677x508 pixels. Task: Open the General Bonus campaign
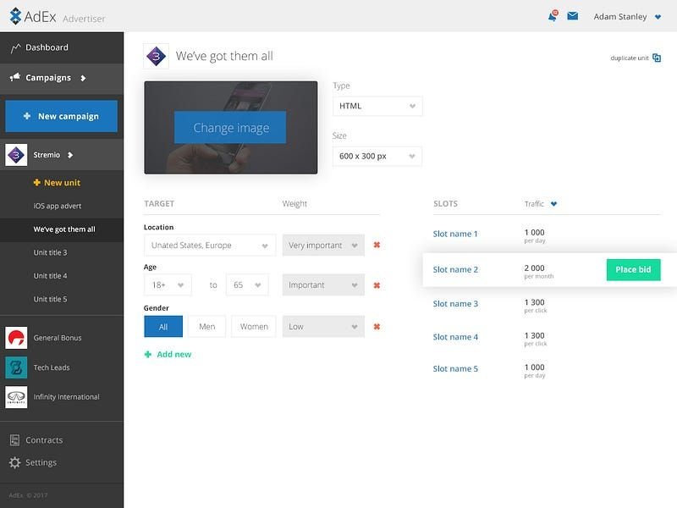[x=58, y=338]
